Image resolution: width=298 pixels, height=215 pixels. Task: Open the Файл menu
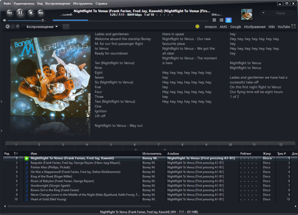(7, 3)
